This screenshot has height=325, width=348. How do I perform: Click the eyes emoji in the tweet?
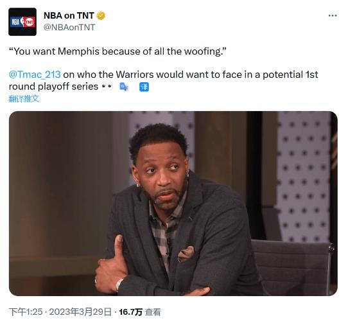click(107, 86)
